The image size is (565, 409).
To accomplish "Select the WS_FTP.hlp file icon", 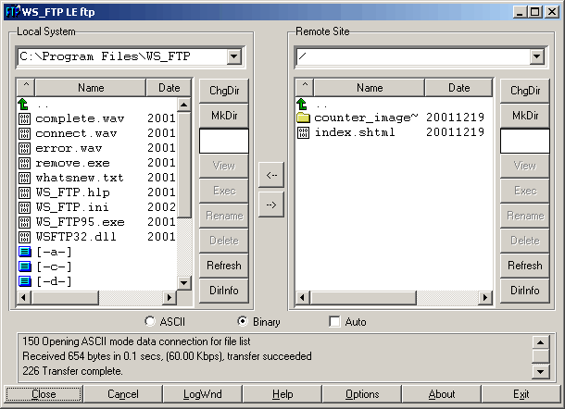I will point(24,192).
